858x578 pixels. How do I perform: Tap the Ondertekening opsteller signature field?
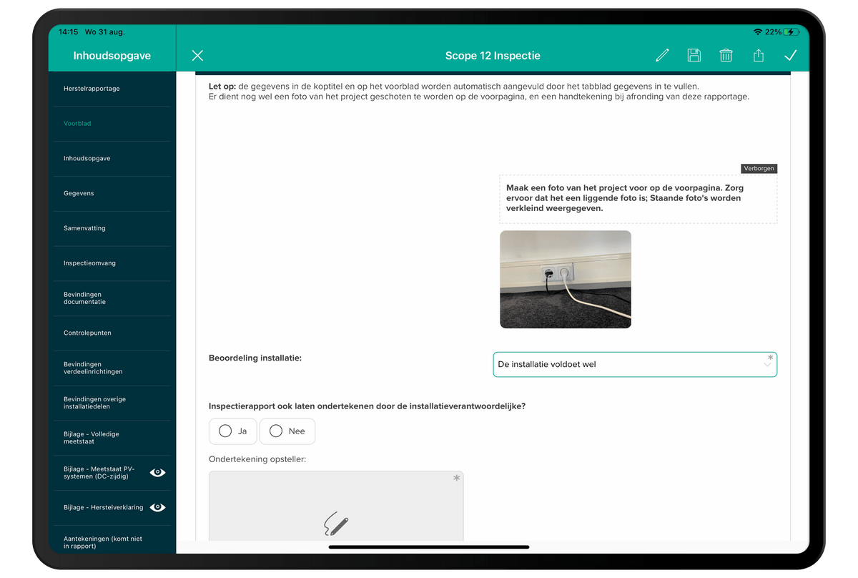(x=336, y=506)
